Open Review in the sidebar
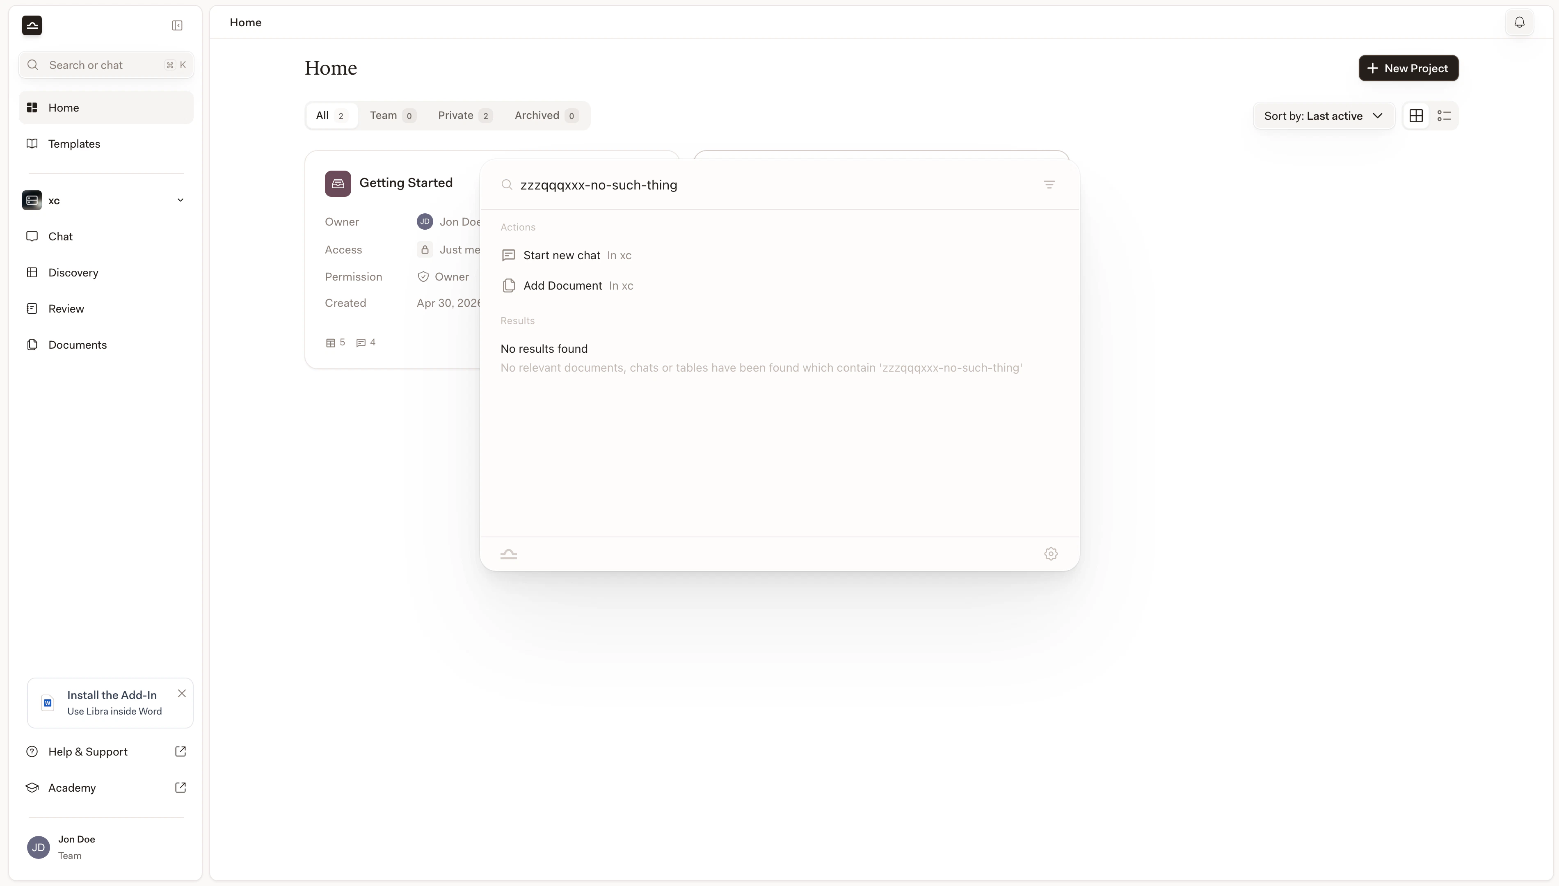Viewport: 1559px width, 886px height. point(106,308)
